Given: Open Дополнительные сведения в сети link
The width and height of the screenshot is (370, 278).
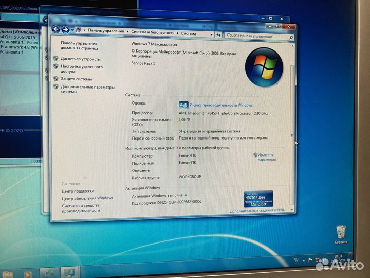Looking at the screenshot, I should click(258, 210).
